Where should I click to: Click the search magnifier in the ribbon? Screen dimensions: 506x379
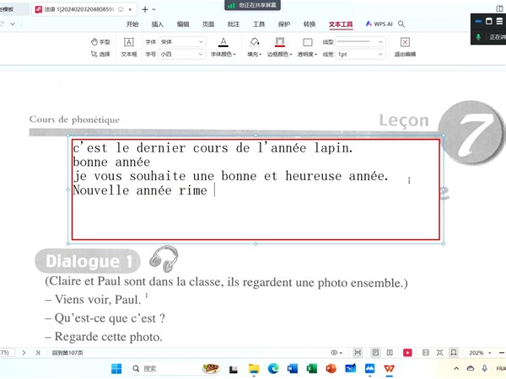(x=401, y=24)
